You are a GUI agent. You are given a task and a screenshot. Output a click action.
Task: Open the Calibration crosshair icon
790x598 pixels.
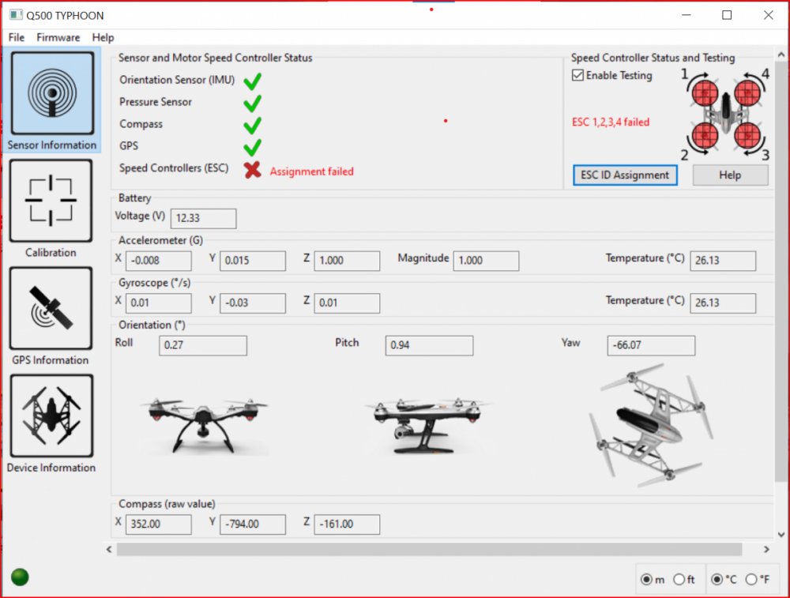click(x=51, y=201)
